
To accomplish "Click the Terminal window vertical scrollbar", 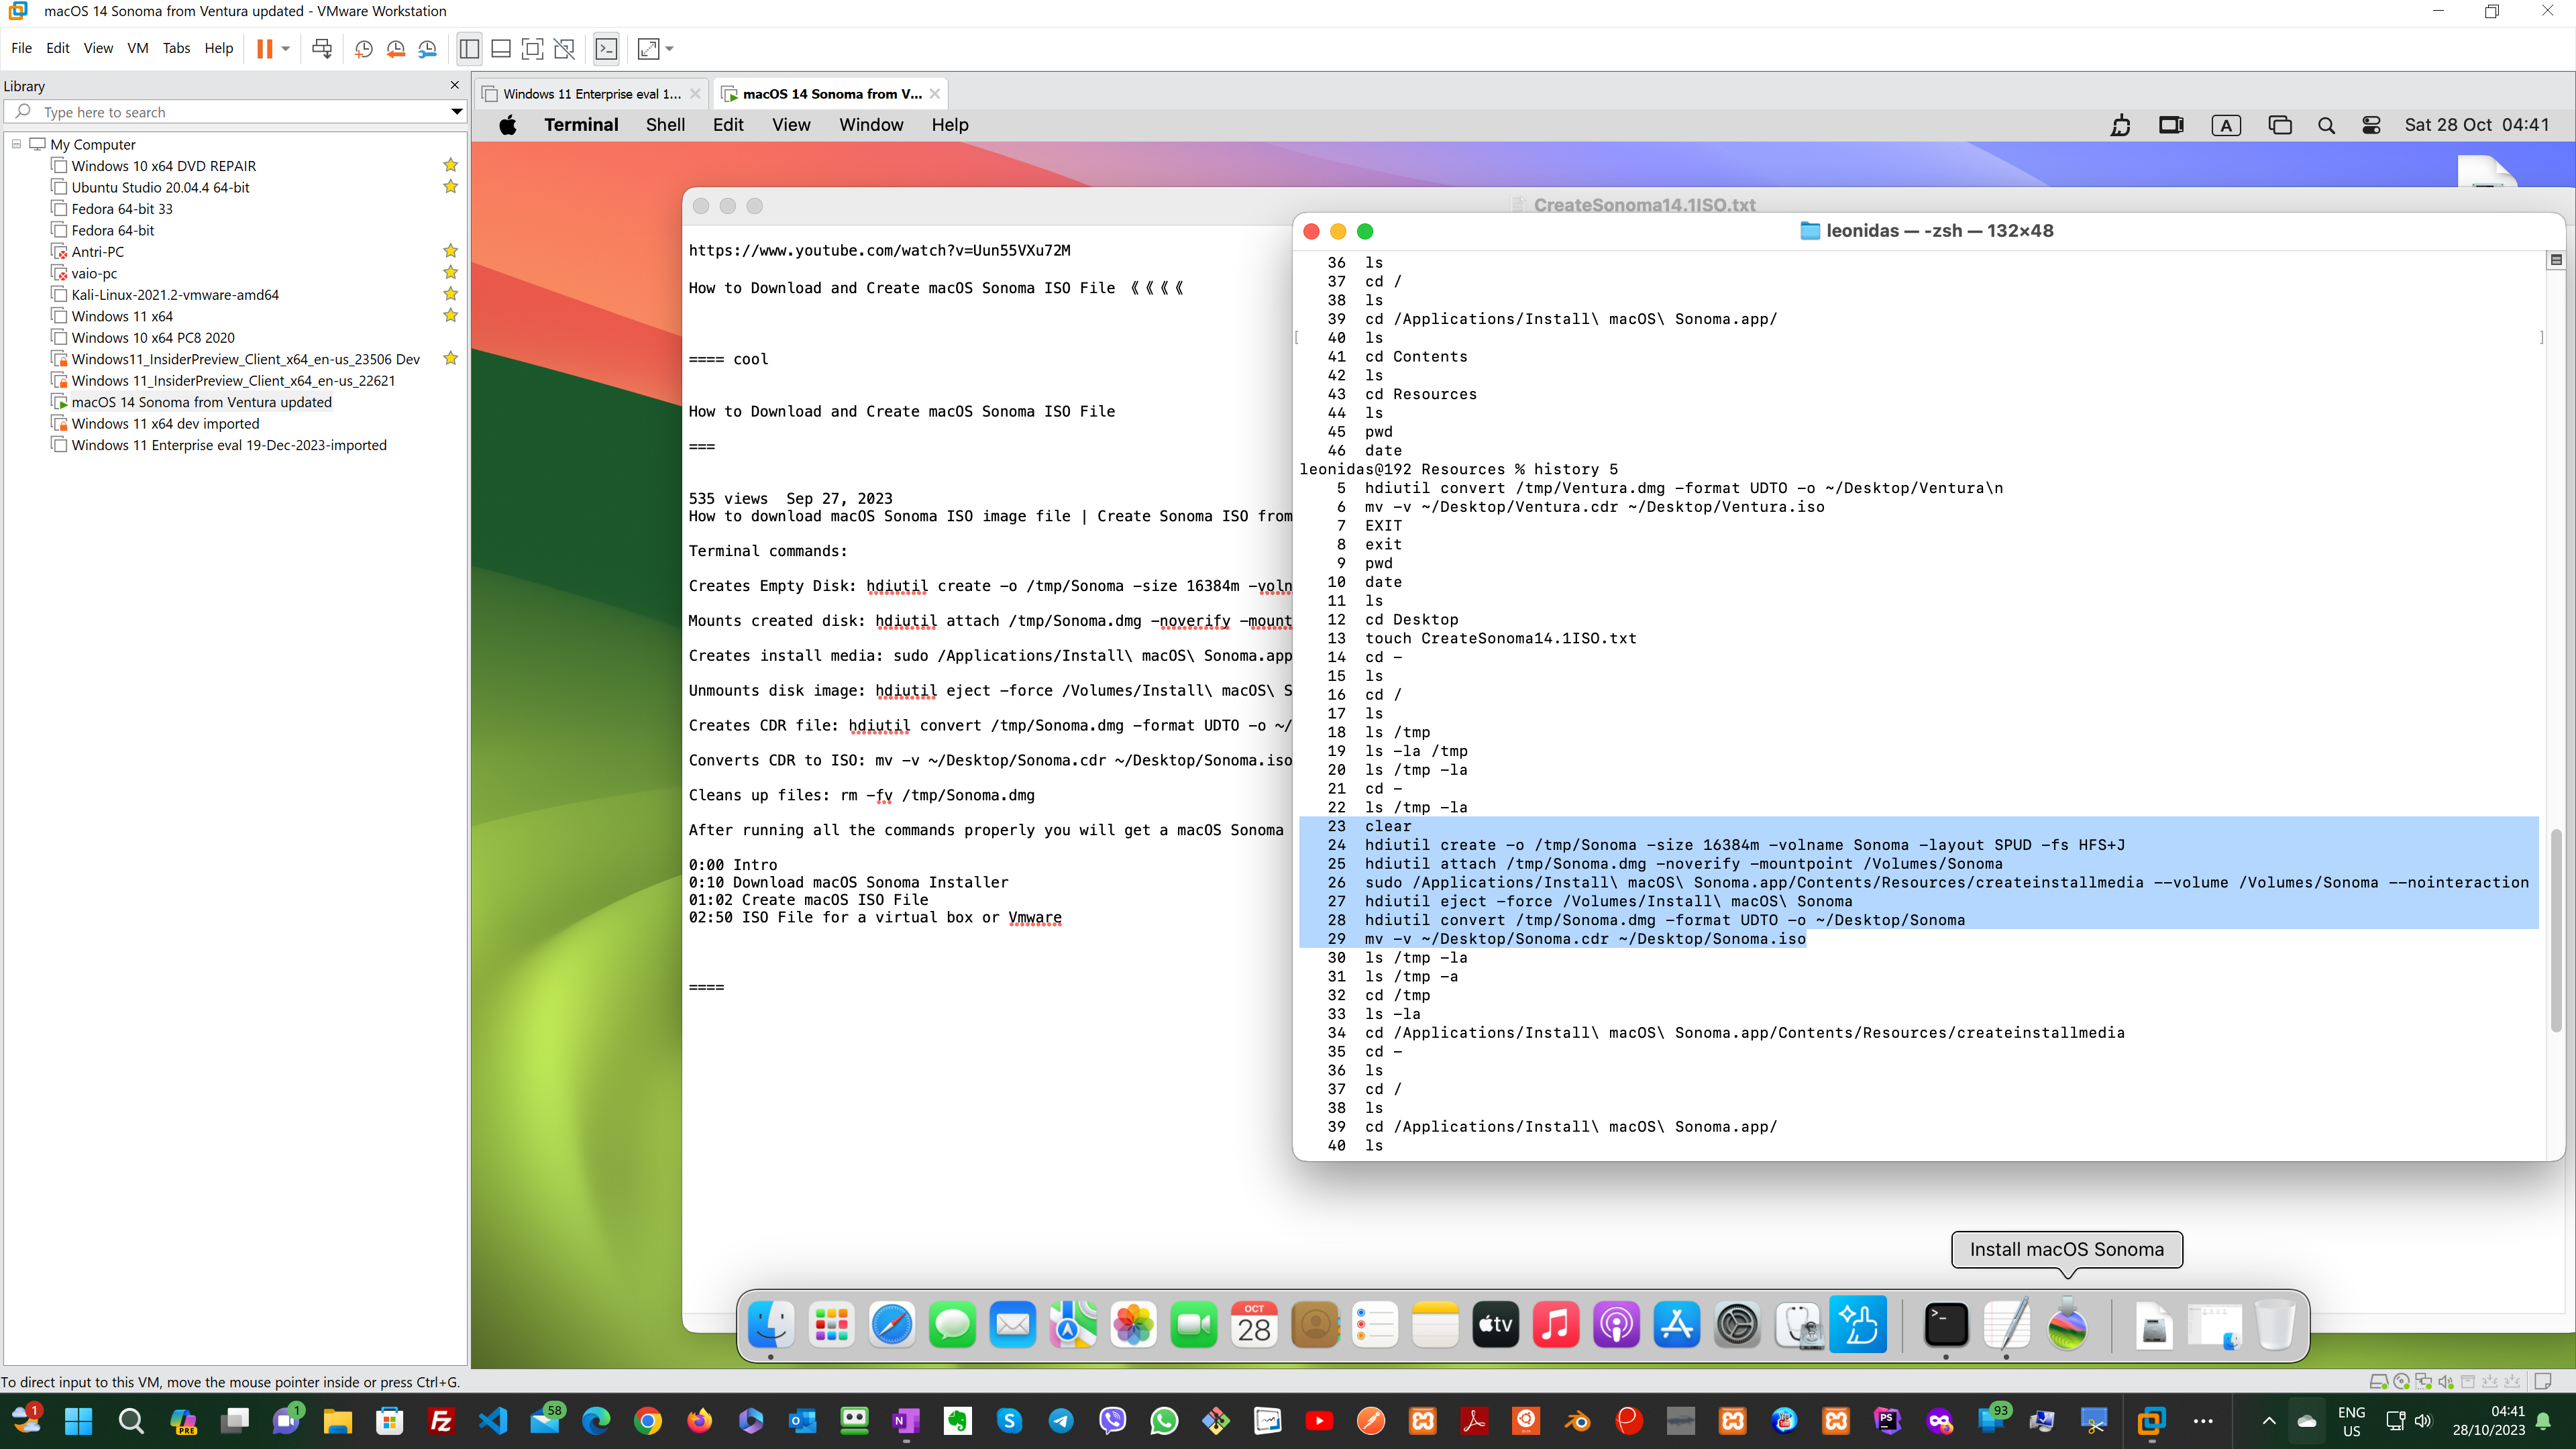I will [2555, 930].
